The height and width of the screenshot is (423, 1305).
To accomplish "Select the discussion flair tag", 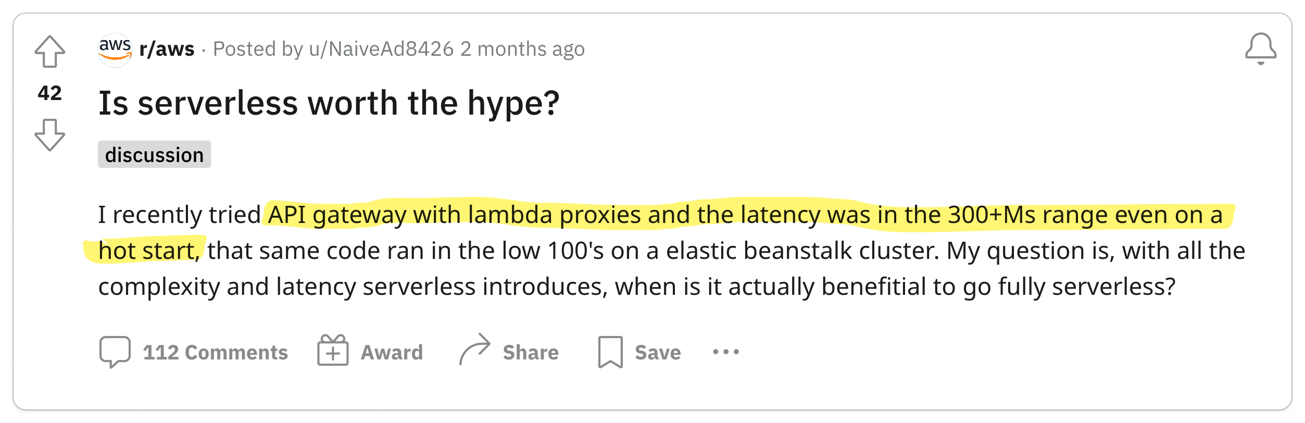I will click(x=155, y=155).
